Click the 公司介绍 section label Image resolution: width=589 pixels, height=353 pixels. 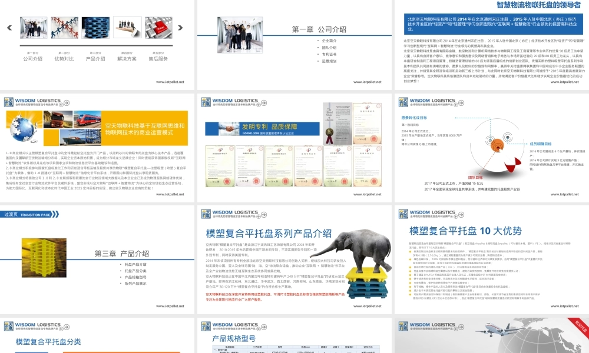pyautogui.click(x=32, y=59)
